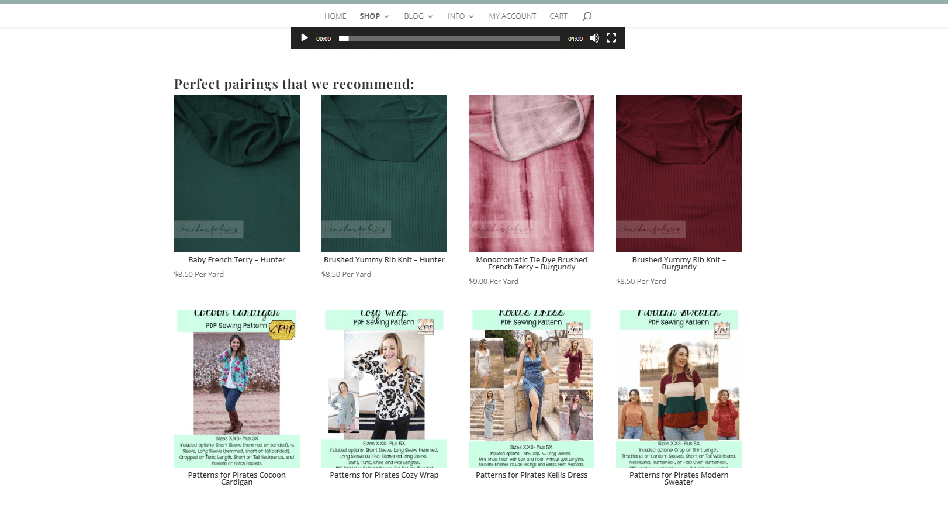Click the pink tie dye fabric image
This screenshot has height=519, width=948.
click(531, 174)
